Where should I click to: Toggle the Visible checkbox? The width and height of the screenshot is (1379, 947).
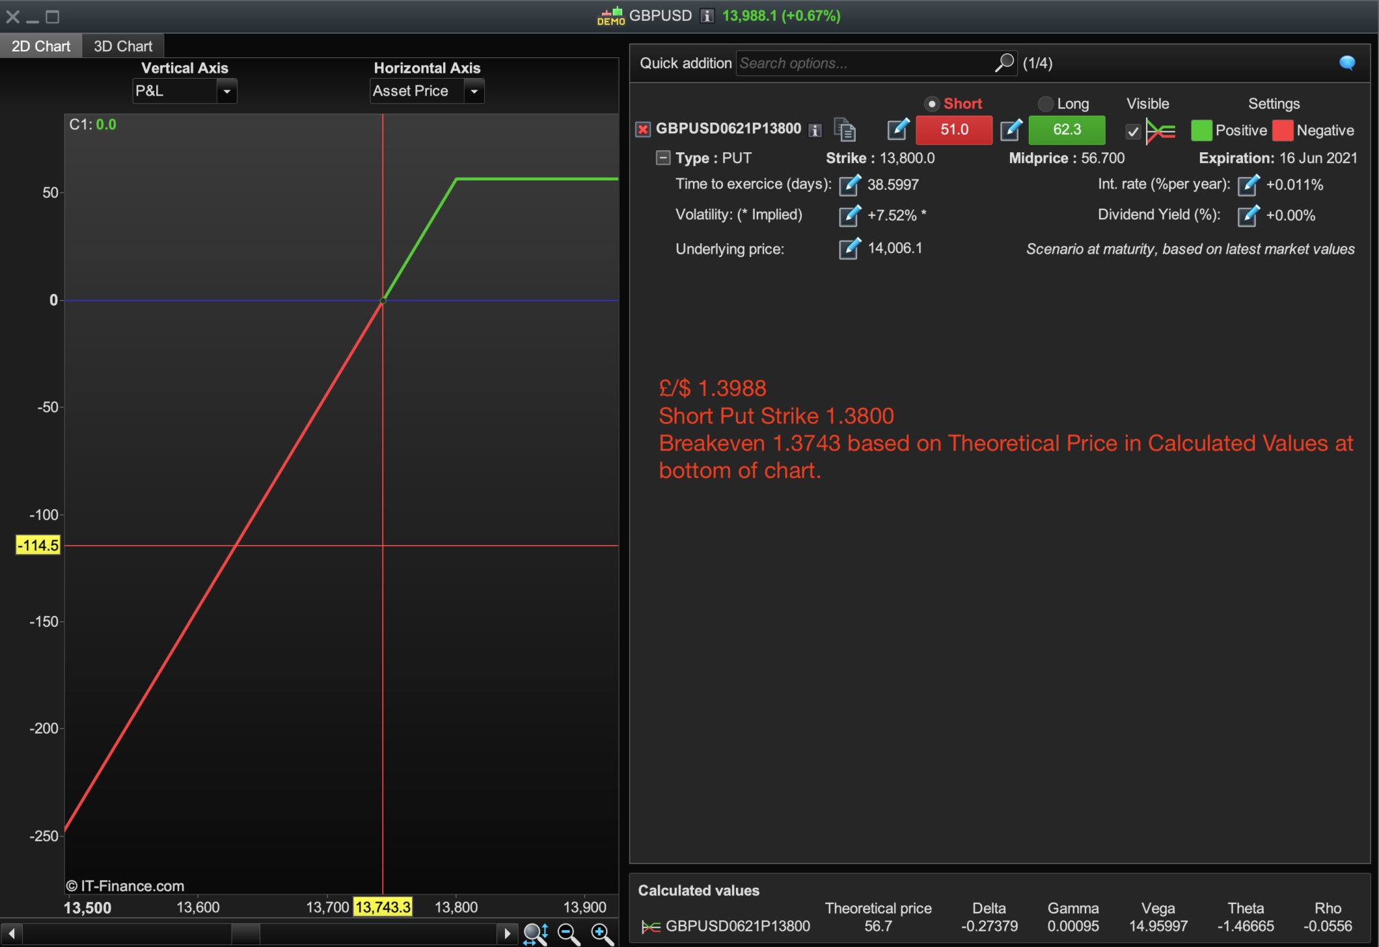1133,131
